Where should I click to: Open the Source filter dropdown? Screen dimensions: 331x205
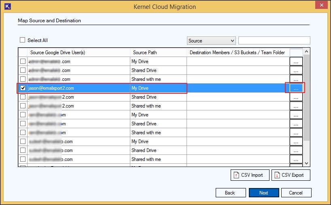pos(211,41)
